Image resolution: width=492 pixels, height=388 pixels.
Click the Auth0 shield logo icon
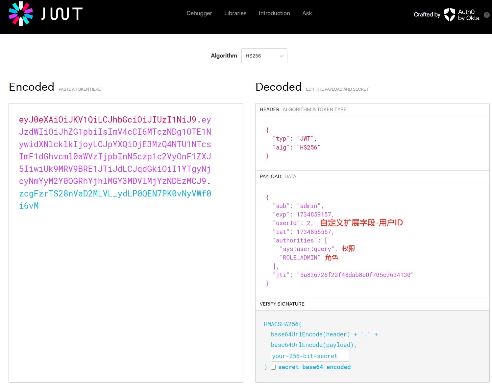pyautogui.click(x=450, y=15)
